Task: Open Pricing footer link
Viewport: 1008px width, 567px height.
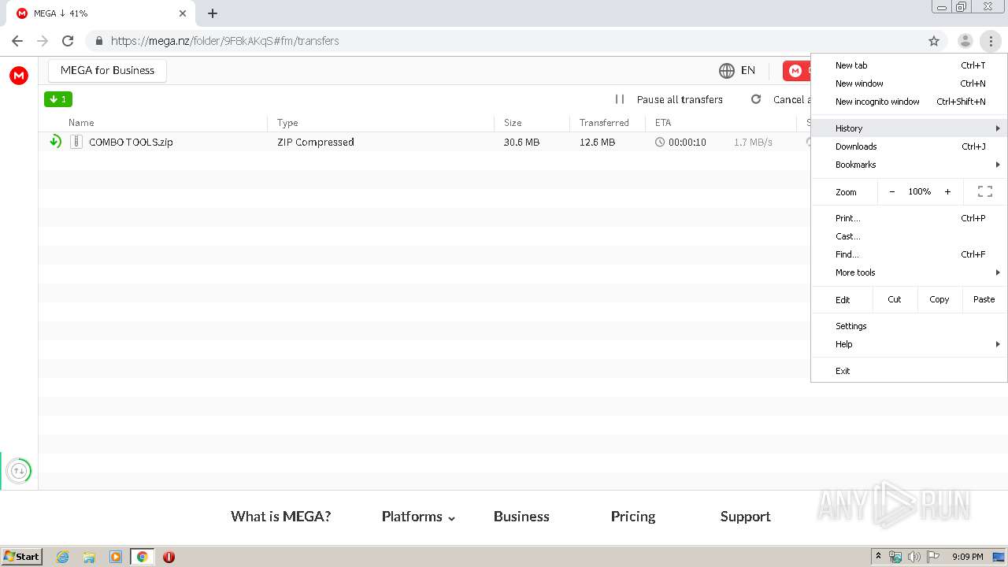Action: click(x=633, y=517)
